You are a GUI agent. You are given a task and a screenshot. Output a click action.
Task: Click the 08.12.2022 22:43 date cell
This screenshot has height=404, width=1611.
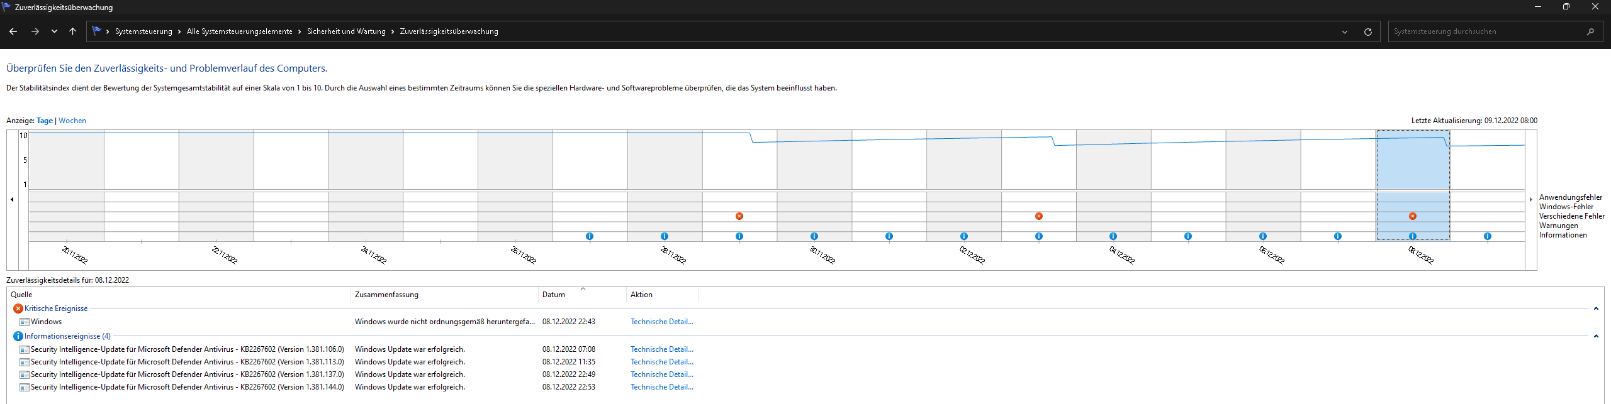[569, 322]
